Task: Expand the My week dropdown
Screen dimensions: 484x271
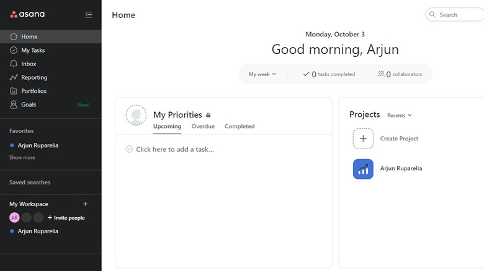Action: pos(262,74)
